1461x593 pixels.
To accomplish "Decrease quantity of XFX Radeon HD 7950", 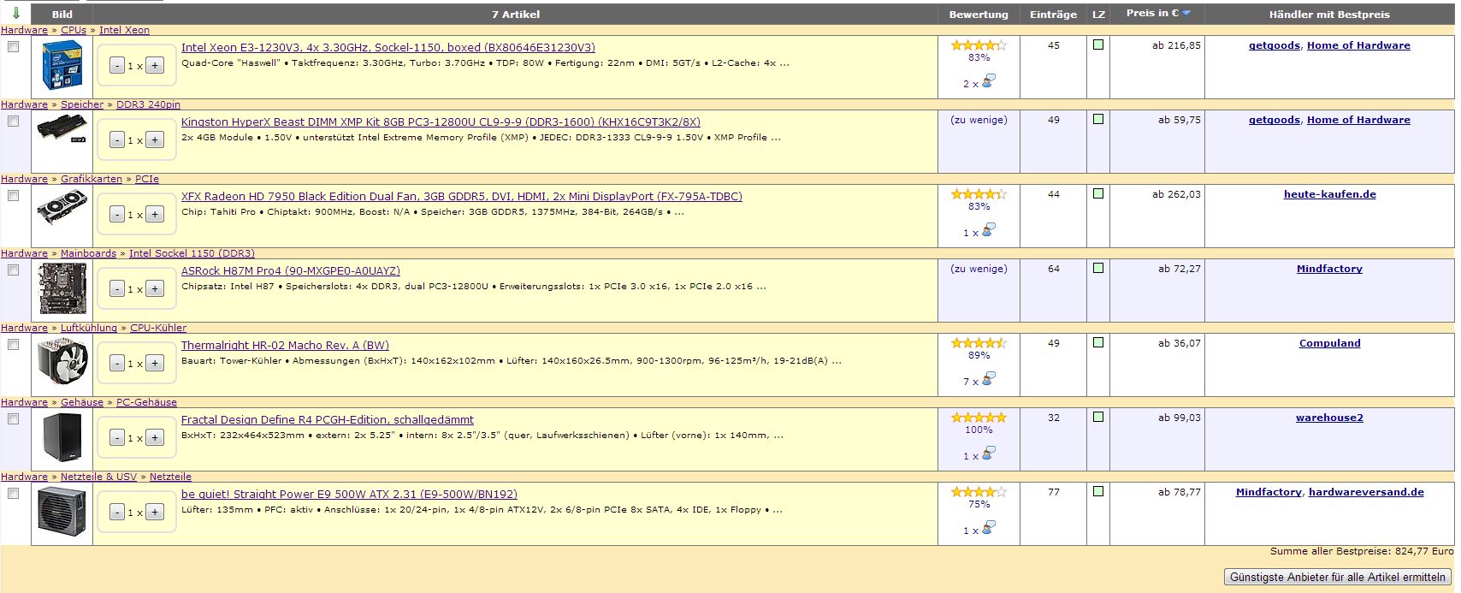I will (x=117, y=215).
